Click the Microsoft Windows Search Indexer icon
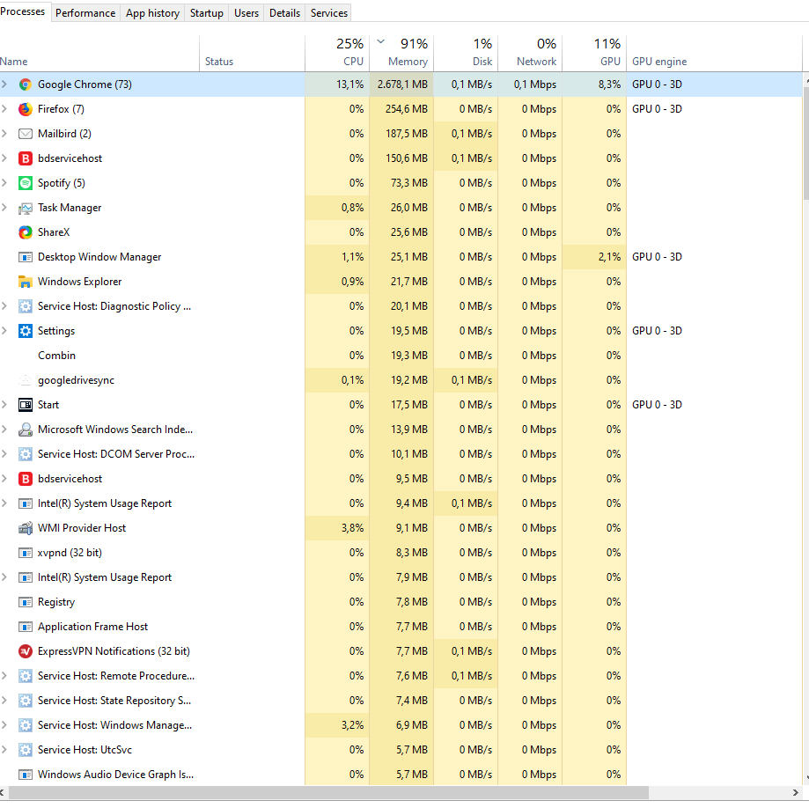The image size is (809, 808). 25,430
